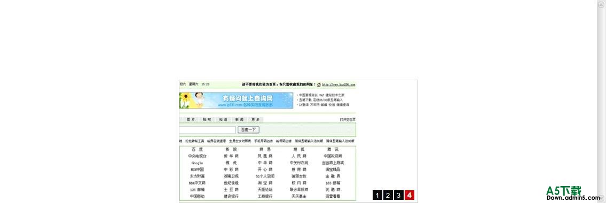Click the 打开空白页 link
The width and height of the screenshot is (606, 203).
coord(348,120)
